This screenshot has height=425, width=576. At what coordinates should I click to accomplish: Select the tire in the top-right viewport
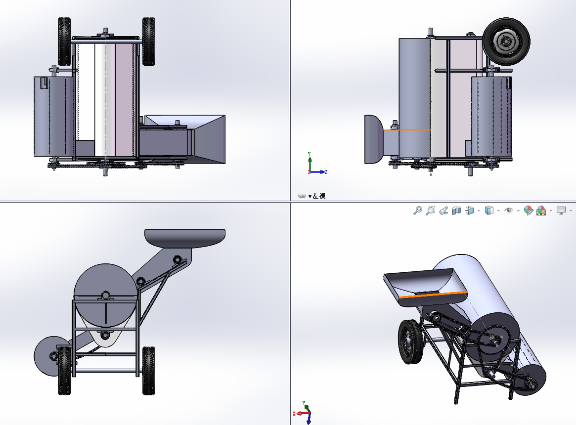click(506, 42)
